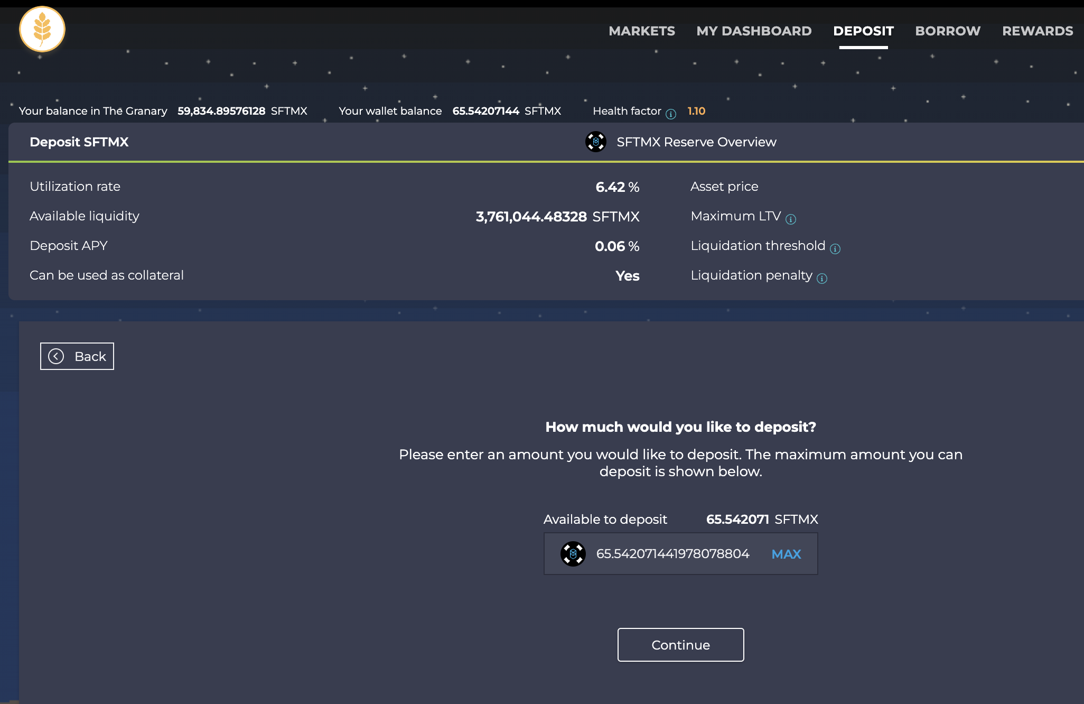Click SFTMX token icon in Reserve Overview header
This screenshot has height=704, width=1084.
point(595,142)
